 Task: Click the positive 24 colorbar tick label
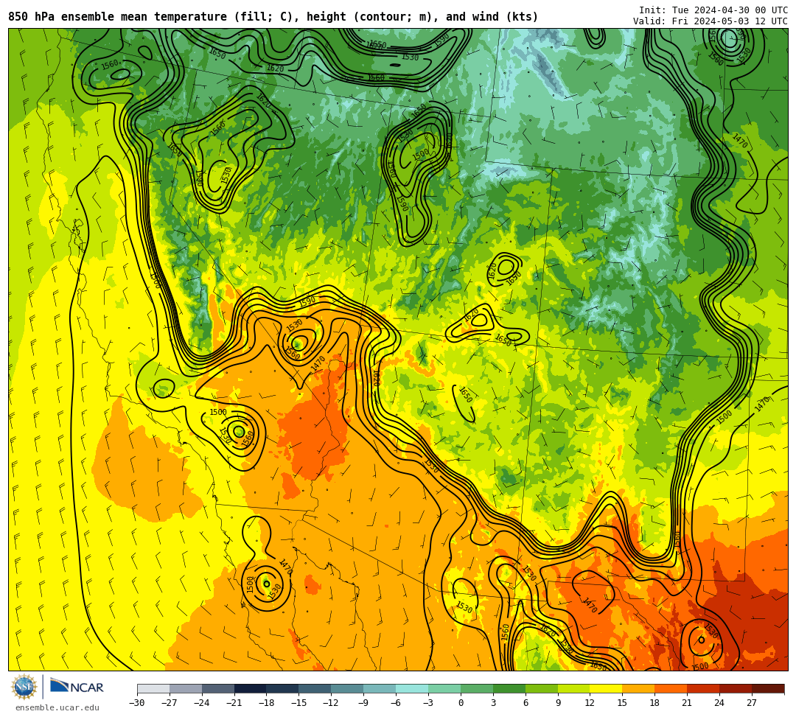pos(720,703)
